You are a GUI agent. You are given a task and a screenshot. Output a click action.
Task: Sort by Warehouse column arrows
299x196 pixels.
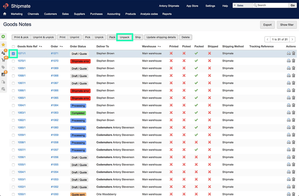pyautogui.click(x=159, y=46)
